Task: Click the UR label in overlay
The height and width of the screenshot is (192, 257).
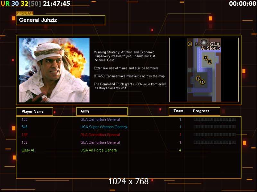Action: 5,4
